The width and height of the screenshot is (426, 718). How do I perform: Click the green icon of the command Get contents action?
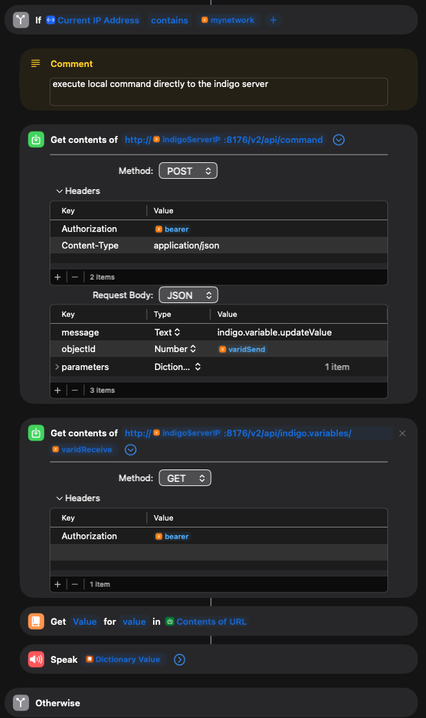click(36, 139)
